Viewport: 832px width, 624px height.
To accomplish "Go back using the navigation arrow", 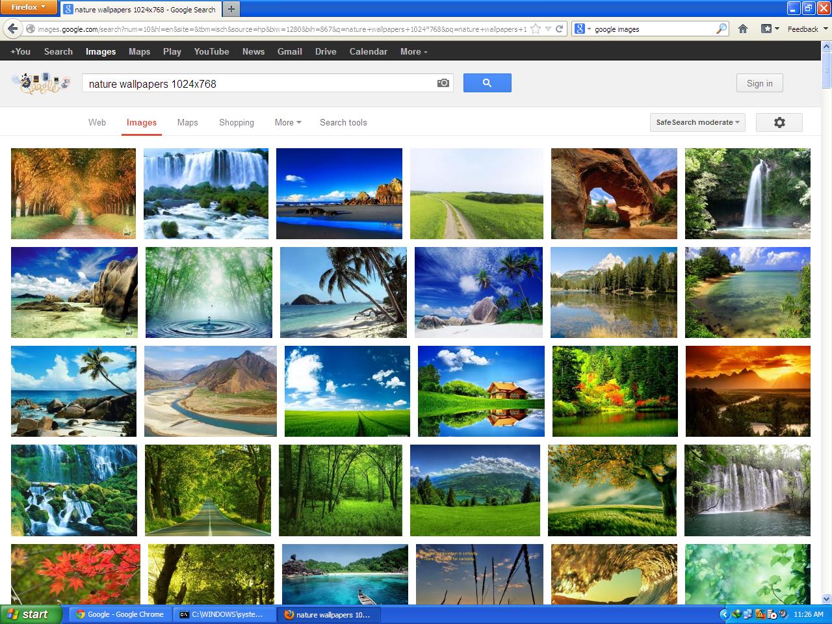I will [13, 29].
